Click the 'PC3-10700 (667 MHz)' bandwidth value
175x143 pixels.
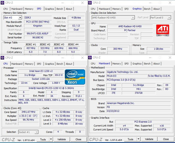[38, 22]
